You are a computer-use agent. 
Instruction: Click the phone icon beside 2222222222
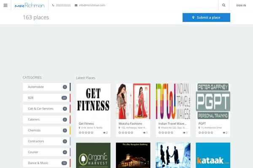53,5
